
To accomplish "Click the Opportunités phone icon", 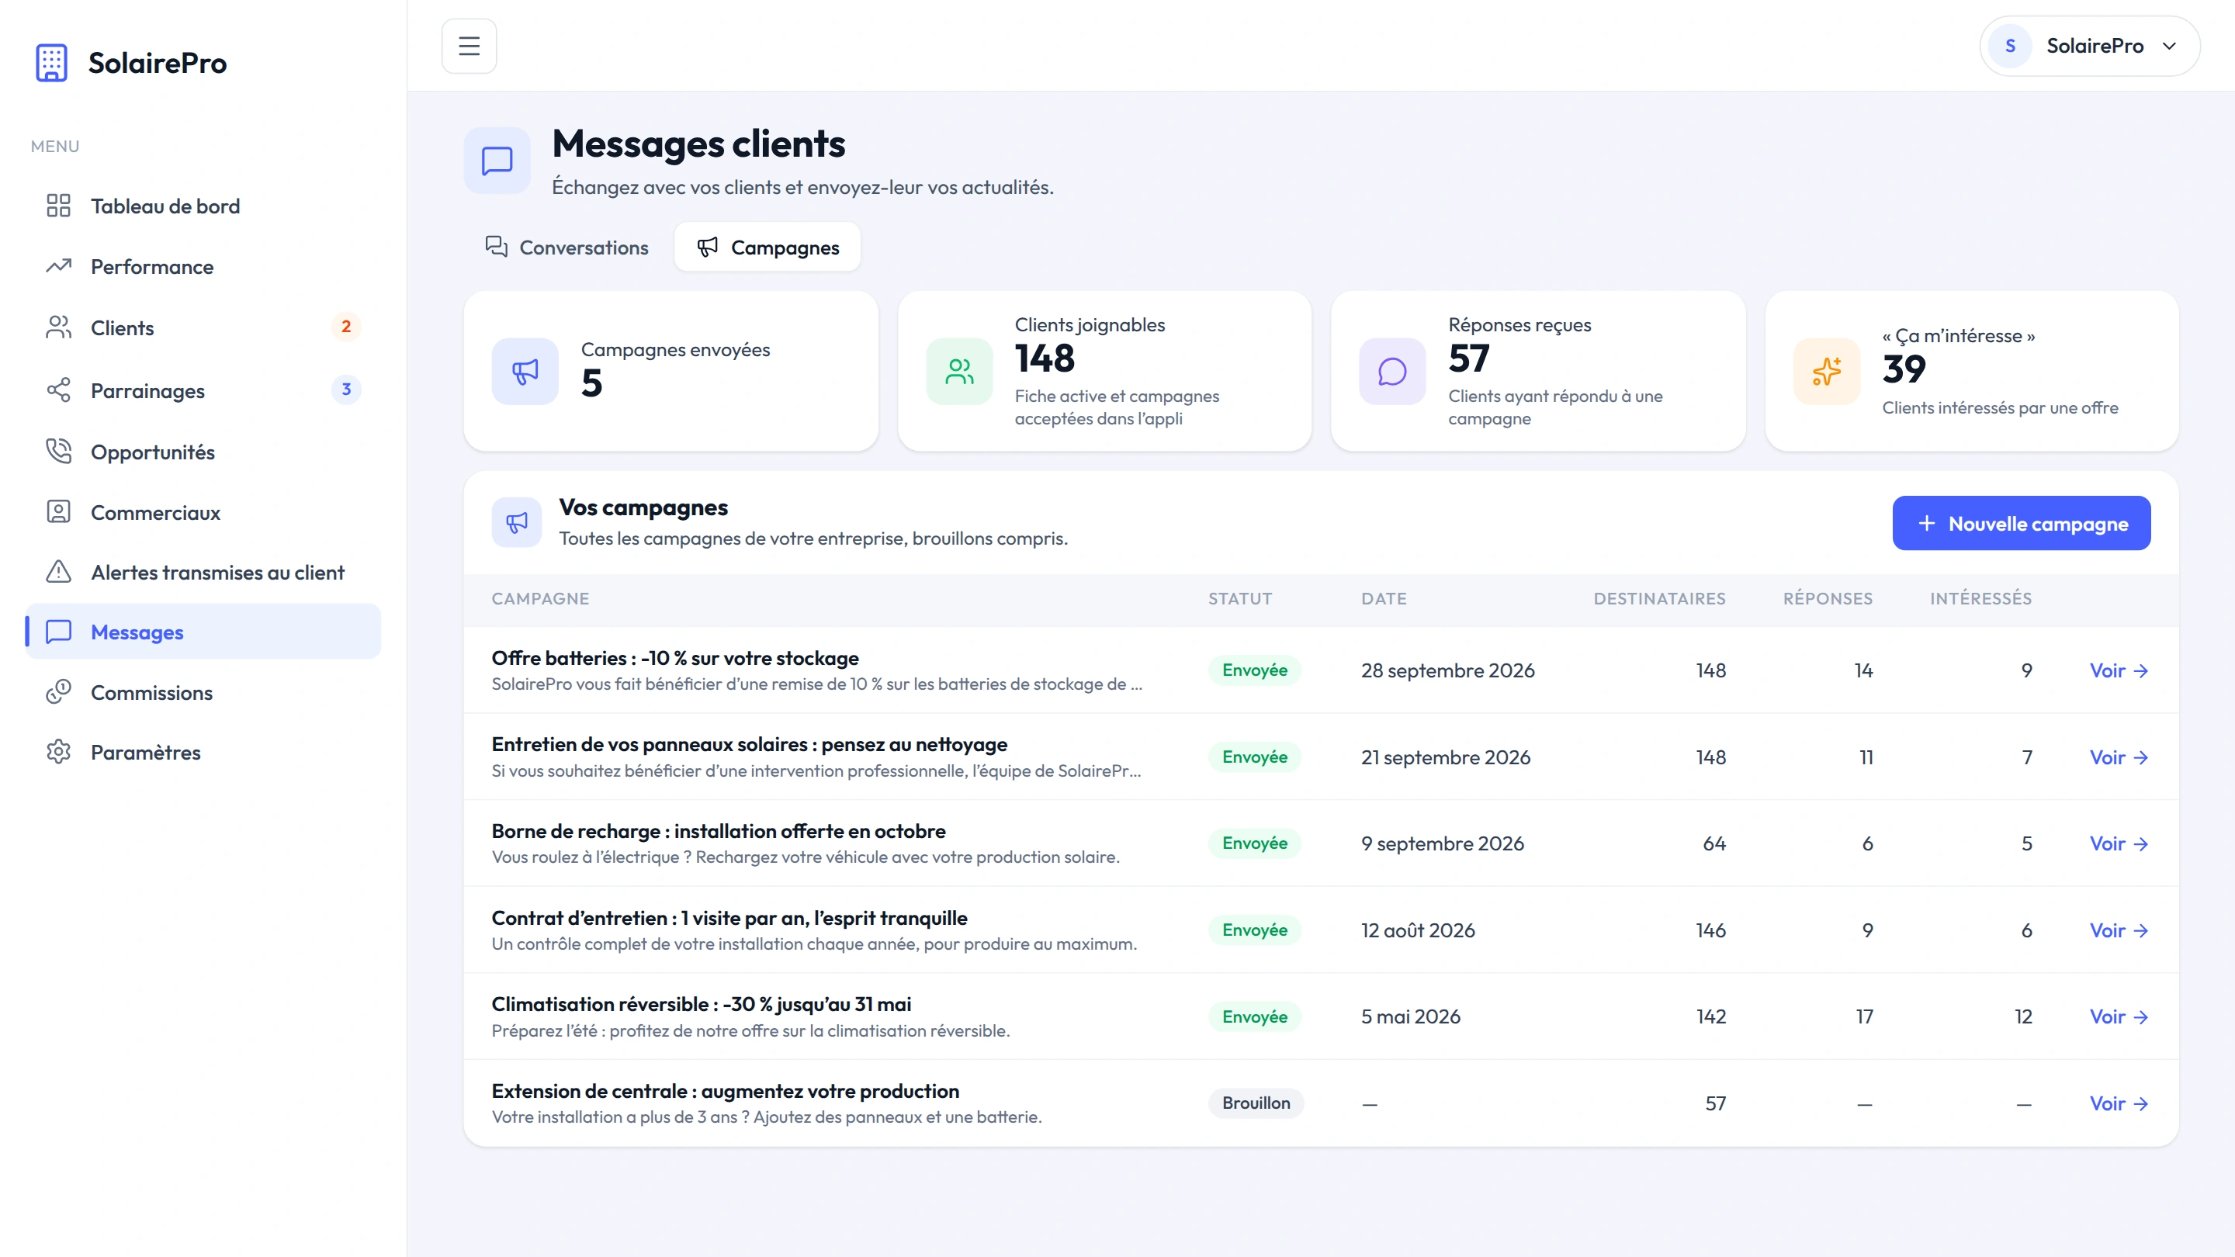I will point(58,451).
